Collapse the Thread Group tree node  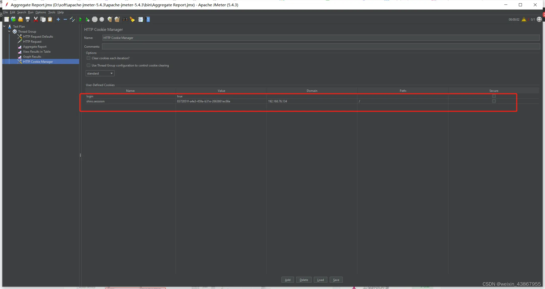tap(9, 31)
